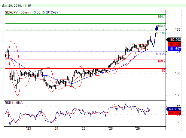Select the date axis label 28
Screen dimensions: 186x138
[111, 128]
